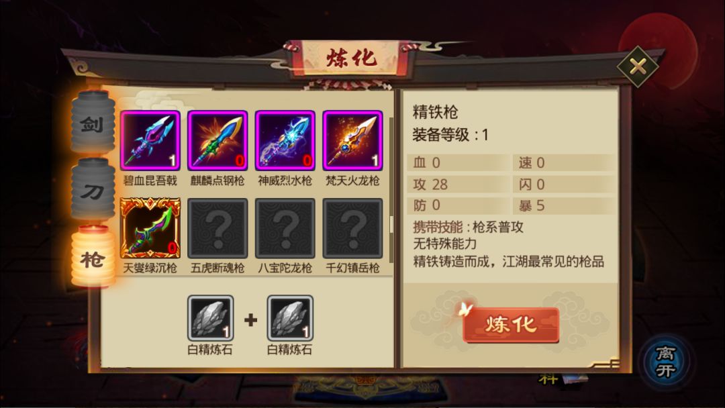The width and height of the screenshot is (725, 408).
Task: Select the 天燮绿沉枪 green spear icon
Action: point(150,227)
